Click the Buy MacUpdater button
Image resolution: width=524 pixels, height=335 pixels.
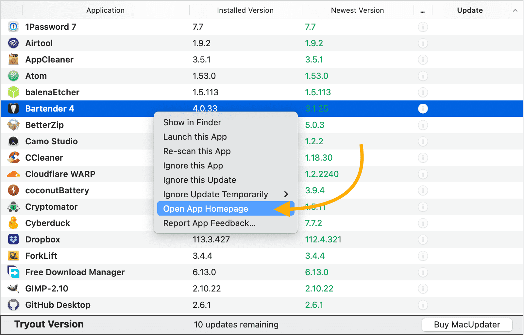pos(467,325)
